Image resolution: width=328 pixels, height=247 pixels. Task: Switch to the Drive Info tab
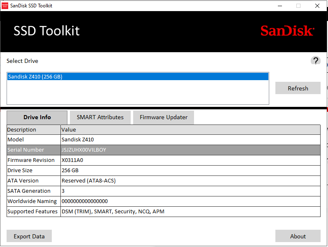click(x=37, y=117)
